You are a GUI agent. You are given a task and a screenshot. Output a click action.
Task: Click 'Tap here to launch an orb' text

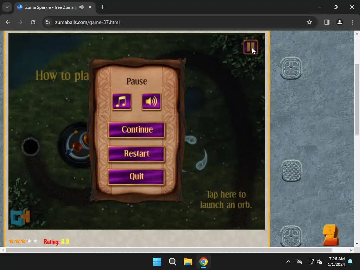coord(226,199)
